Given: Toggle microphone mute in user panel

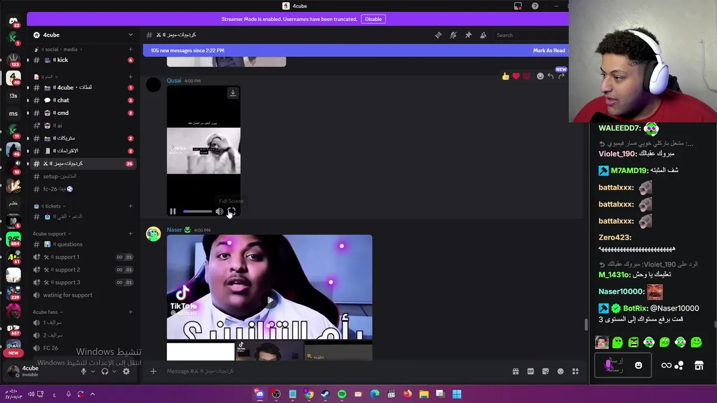Looking at the screenshot, I should pyautogui.click(x=83, y=371).
